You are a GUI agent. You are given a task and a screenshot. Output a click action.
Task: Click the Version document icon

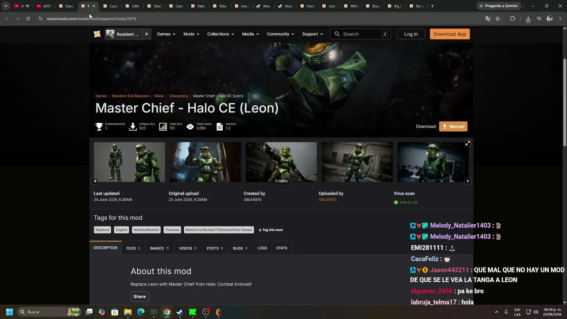click(x=219, y=127)
